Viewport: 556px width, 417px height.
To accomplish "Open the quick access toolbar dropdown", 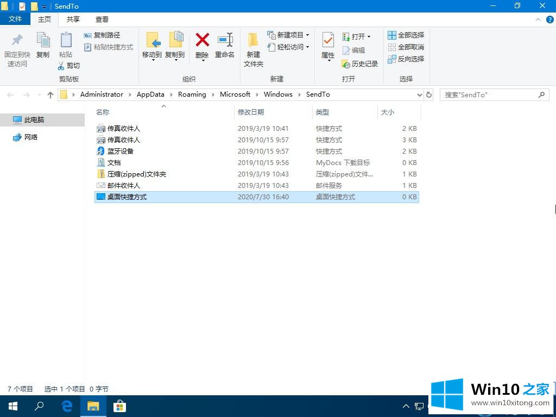I will 44,7.
